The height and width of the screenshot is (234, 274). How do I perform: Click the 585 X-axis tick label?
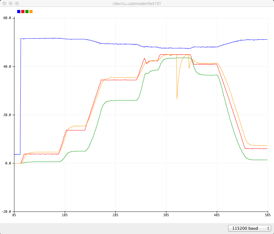coord(267,215)
